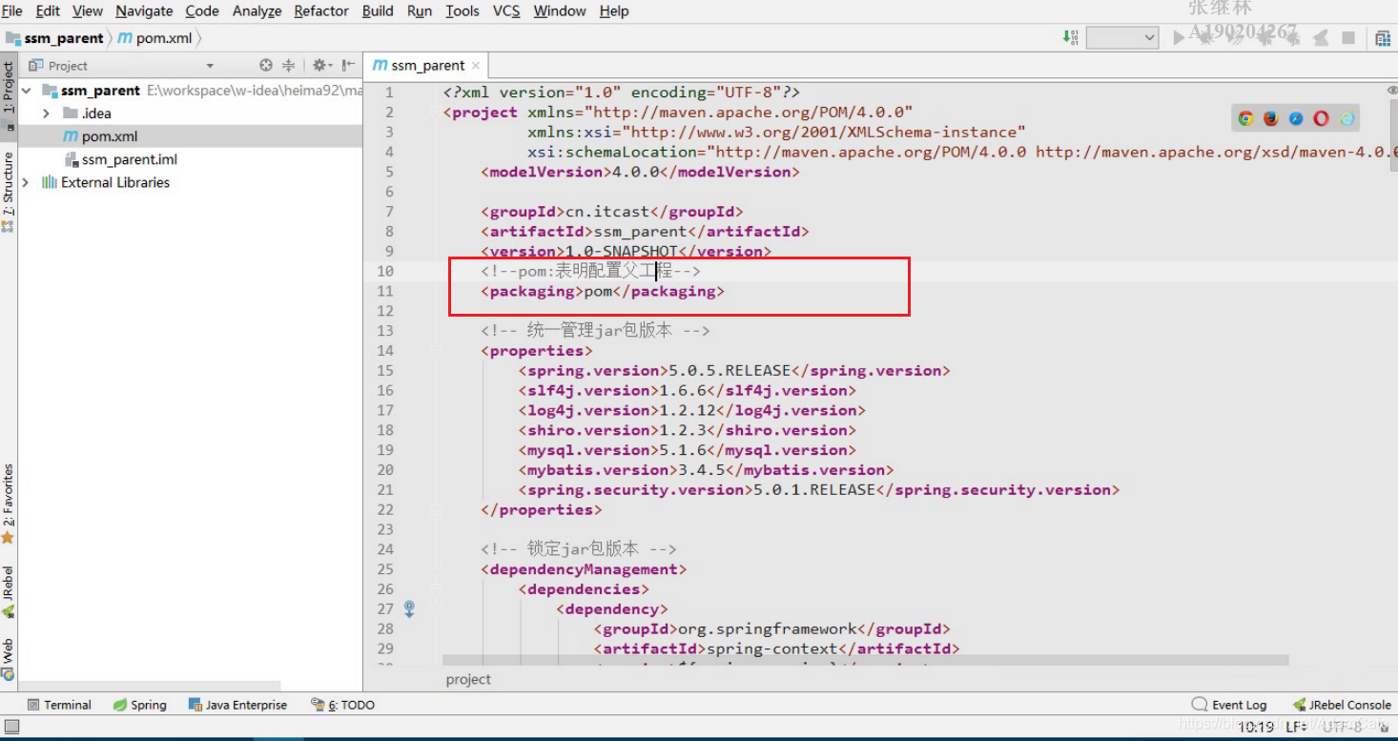Open the File menu

(12, 10)
